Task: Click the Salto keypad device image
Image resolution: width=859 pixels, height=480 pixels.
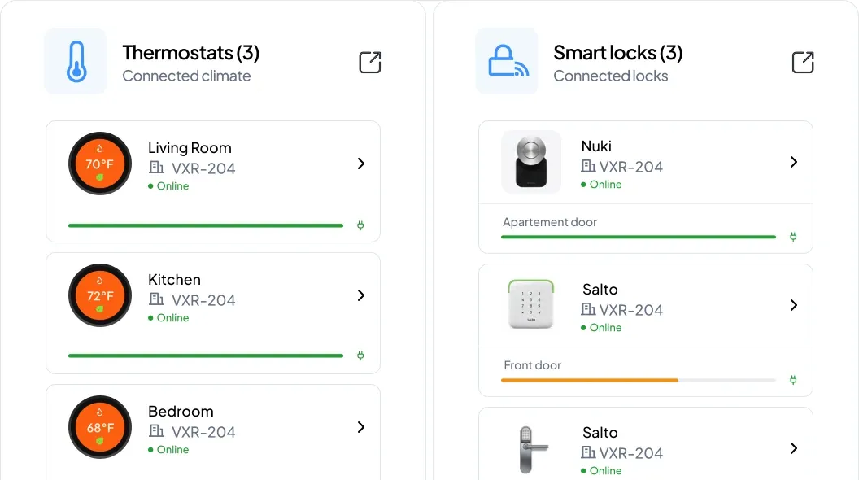Action: click(531, 304)
